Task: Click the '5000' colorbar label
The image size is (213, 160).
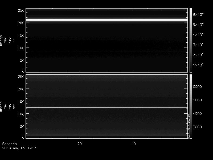Action: point(197,100)
